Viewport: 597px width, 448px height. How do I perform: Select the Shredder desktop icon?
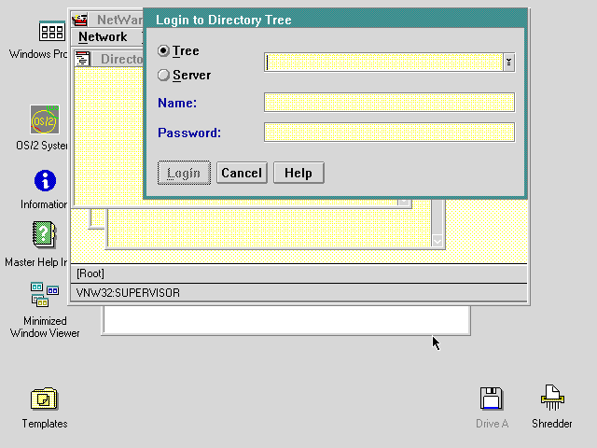pos(552,398)
